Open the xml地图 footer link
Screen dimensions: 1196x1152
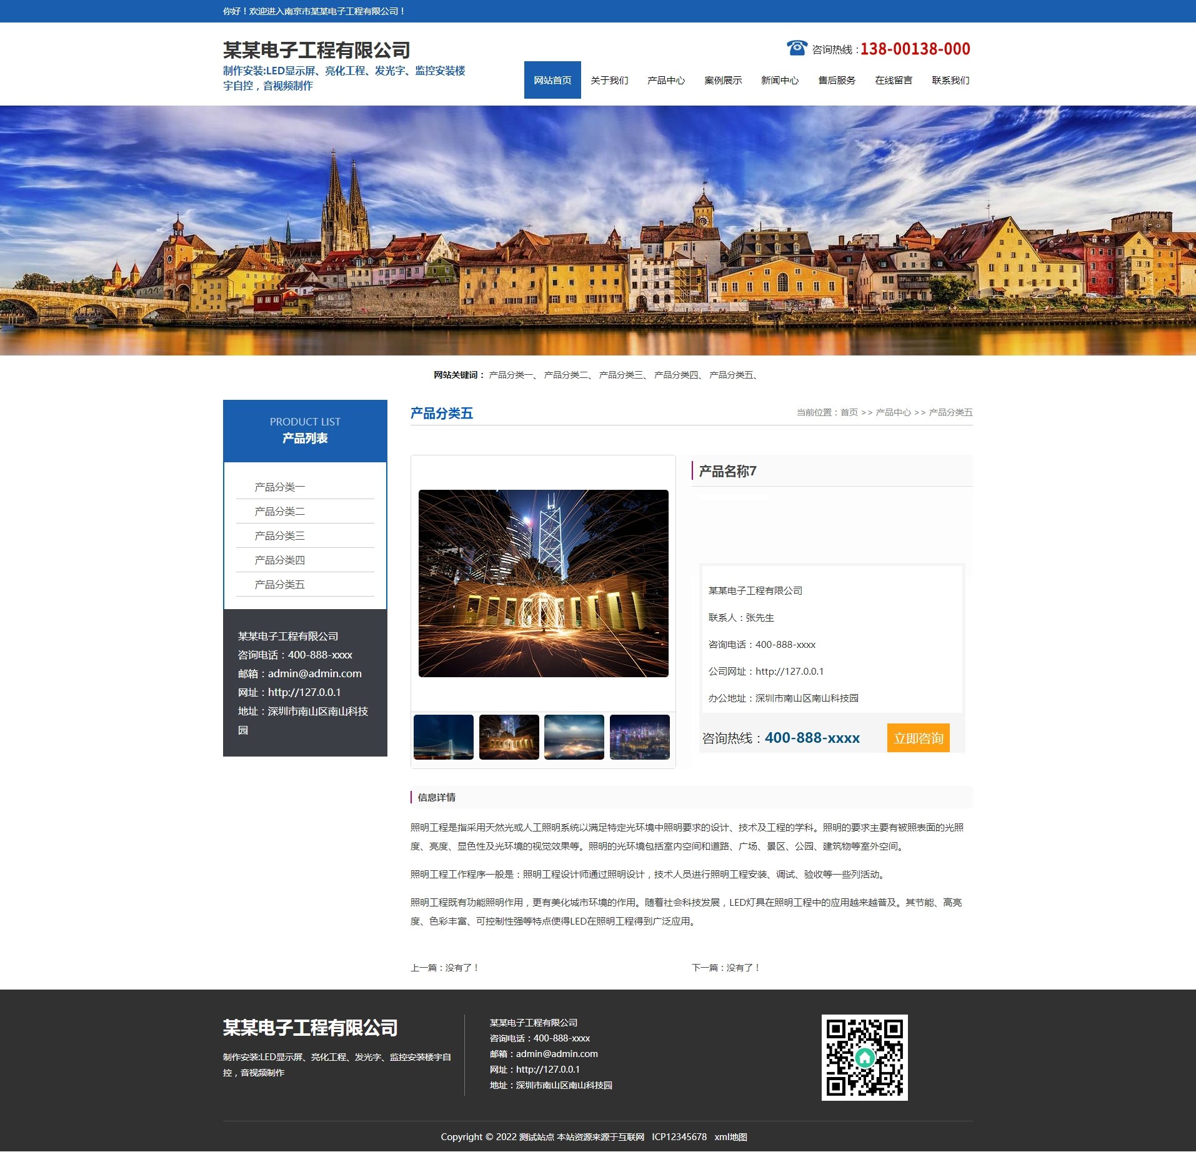730,1136
